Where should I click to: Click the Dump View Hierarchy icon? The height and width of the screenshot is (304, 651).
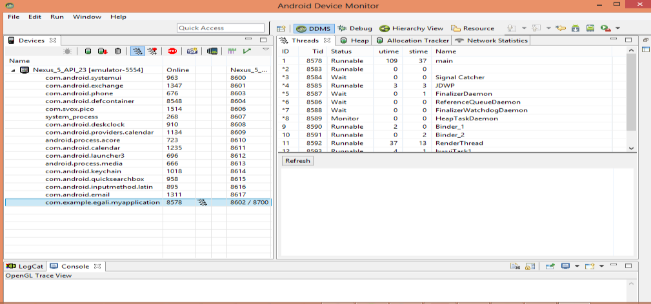click(x=212, y=51)
